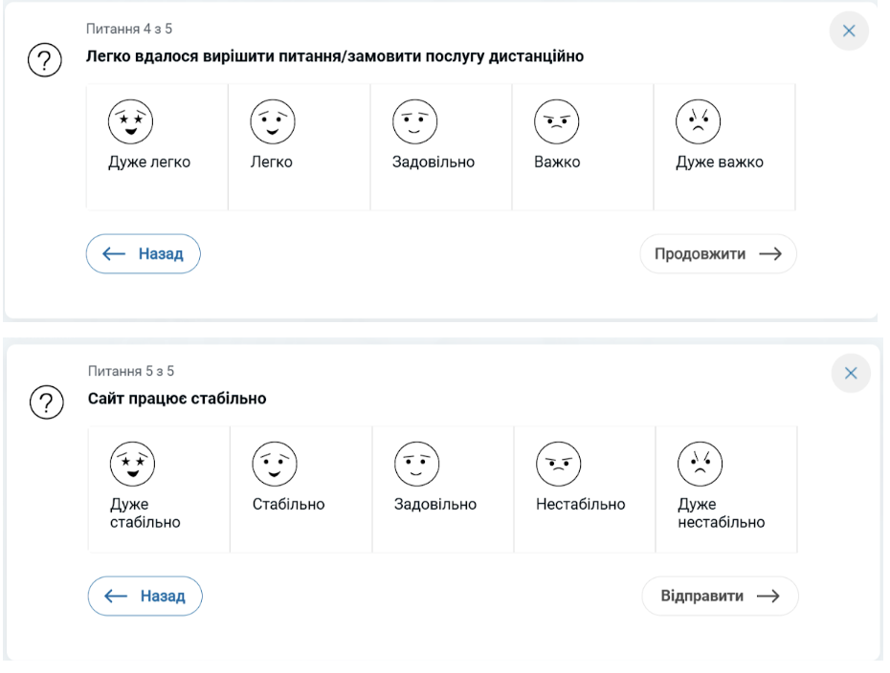Click the question mark icon beside question 4
This screenshot has height=673, width=890.
[45, 59]
